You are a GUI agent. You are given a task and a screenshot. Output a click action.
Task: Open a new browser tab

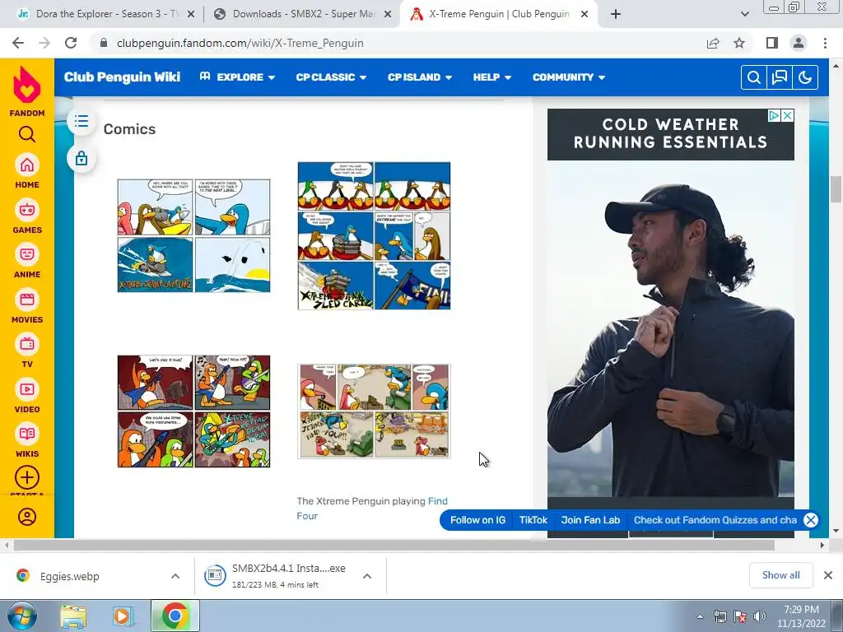point(616,15)
